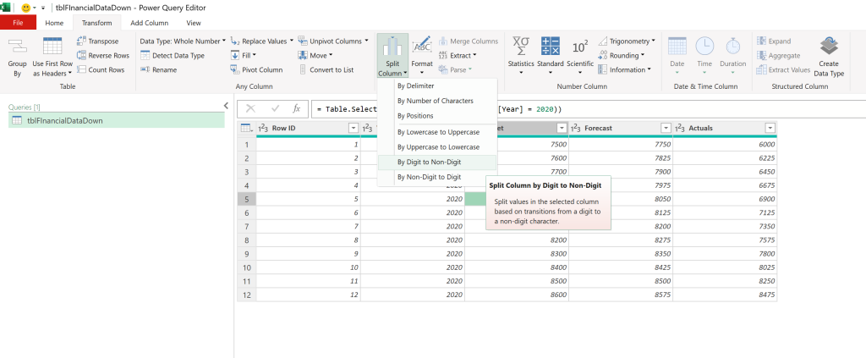This screenshot has width=866, height=358.
Task: Click the Format text icon
Action: pos(422,46)
